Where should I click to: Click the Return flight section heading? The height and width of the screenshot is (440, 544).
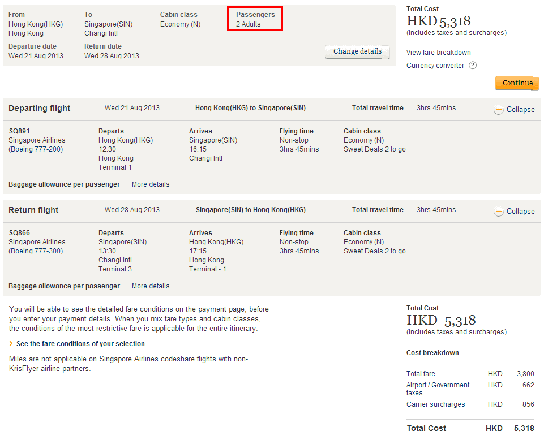pyautogui.click(x=33, y=210)
